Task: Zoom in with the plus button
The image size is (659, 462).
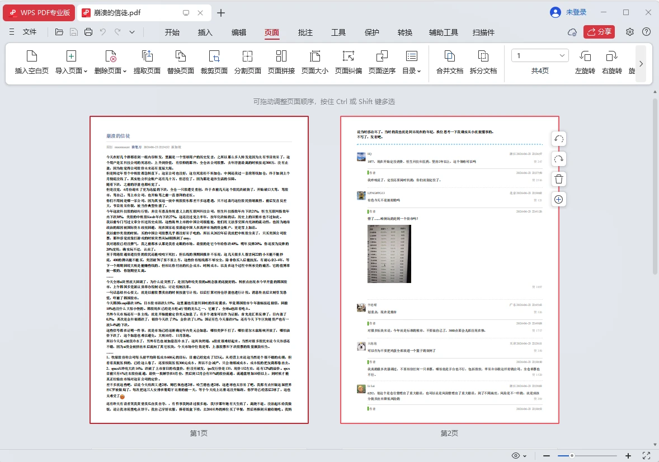Action: (x=628, y=456)
